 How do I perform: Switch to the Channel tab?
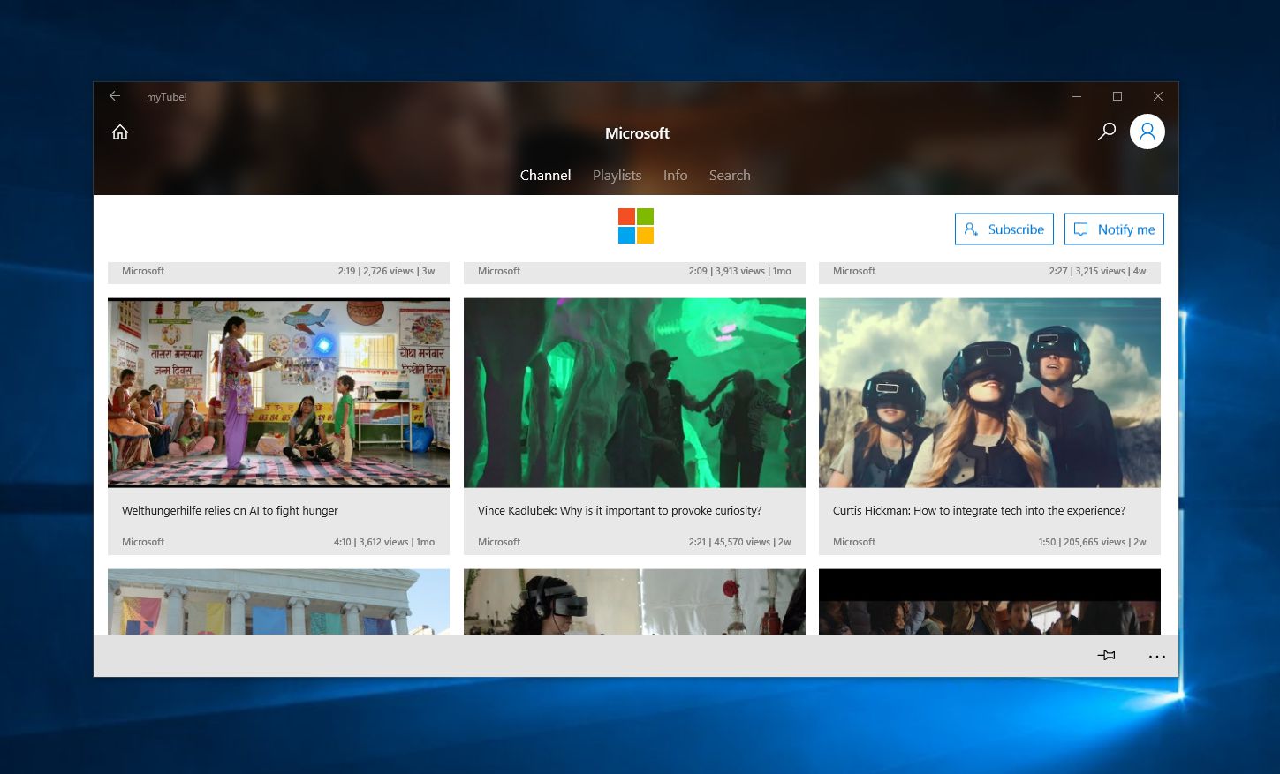click(545, 176)
